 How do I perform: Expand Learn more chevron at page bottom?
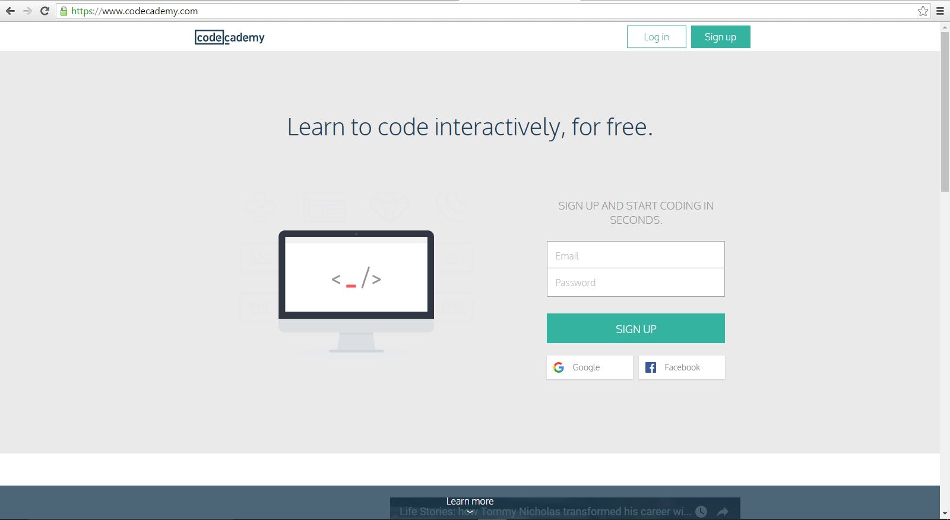point(470,511)
